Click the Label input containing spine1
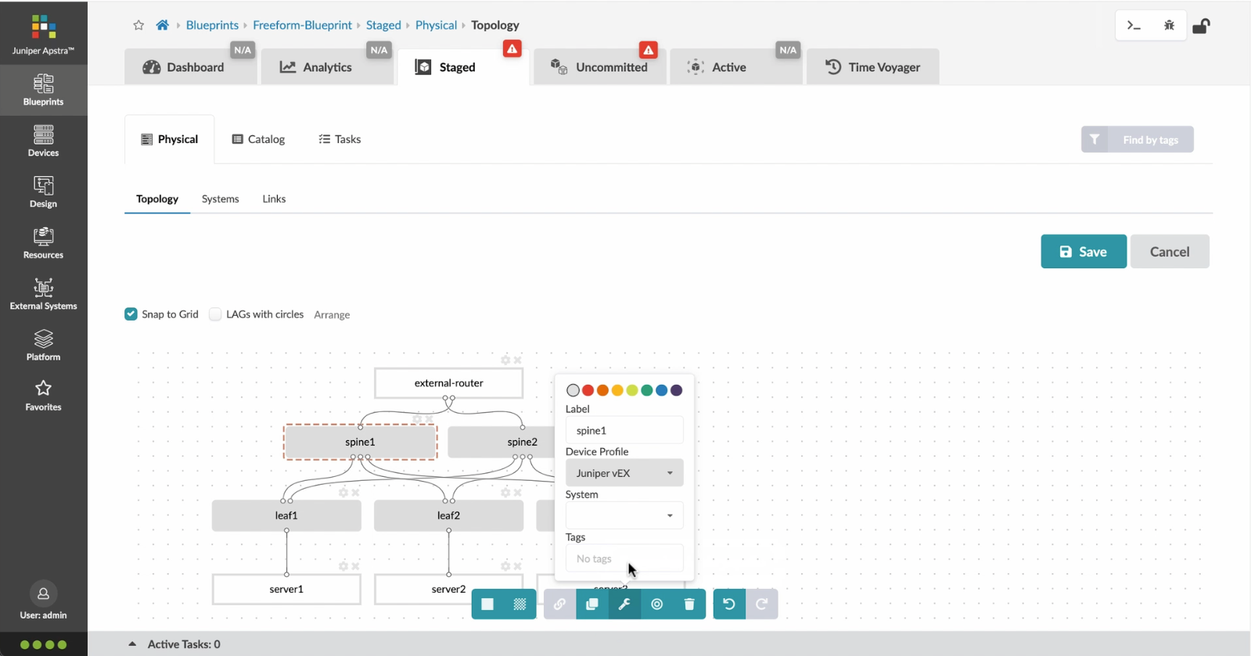Viewport: 1251px width, 656px height. click(624, 430)
